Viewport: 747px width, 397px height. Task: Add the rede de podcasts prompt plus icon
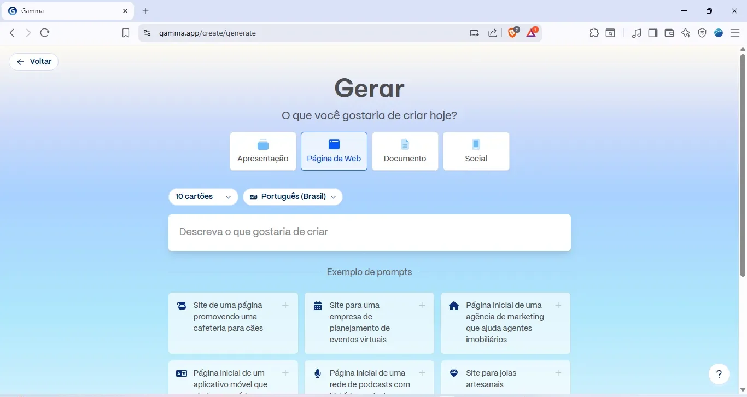point(422,373)
